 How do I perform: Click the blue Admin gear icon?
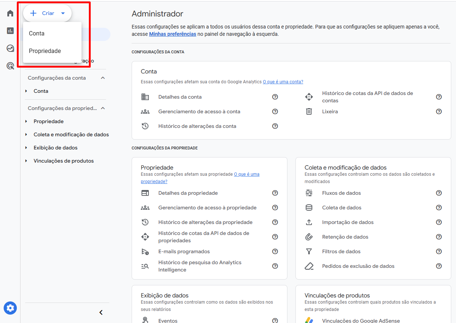10,308
